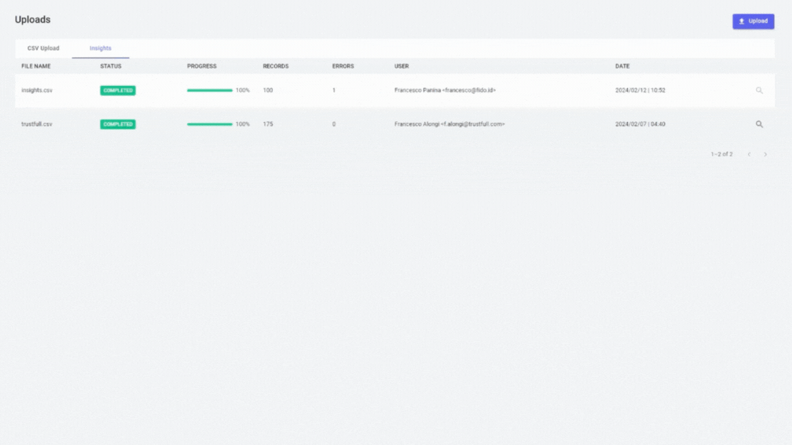This screenshot has width=792, height=445.
Task: Click date 2024/02/12 | 10:52
Action: pyautogui.click(x=640, y=91)
